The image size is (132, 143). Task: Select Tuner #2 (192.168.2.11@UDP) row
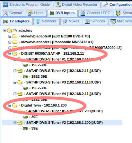tap(64, 71)
